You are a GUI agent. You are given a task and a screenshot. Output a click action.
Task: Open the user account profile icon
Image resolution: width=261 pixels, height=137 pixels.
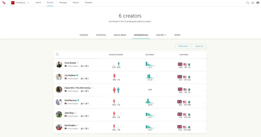click(258, 3)
